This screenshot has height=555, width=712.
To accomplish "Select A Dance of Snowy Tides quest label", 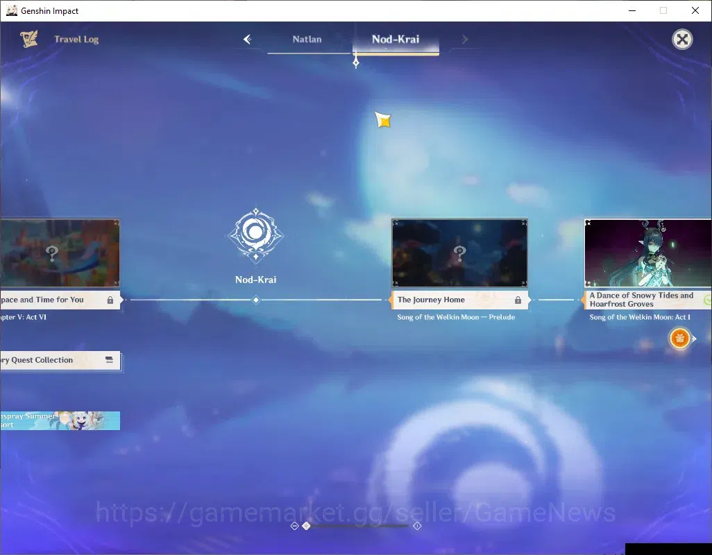I will (647, 300).
